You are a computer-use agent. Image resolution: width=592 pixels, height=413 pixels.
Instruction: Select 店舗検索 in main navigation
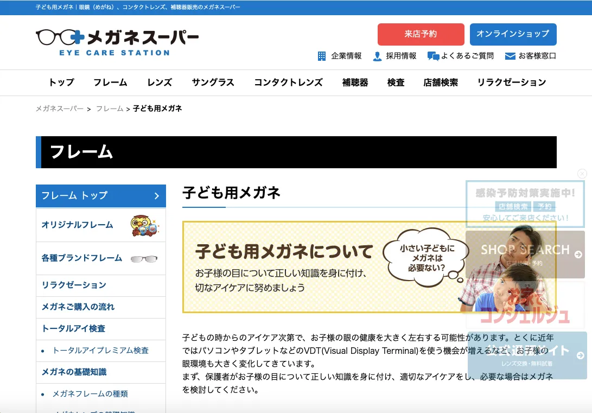(x=441, y=82)
